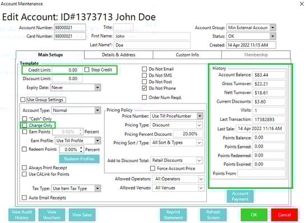Click the Discount Limit field

pyautogui.click(x=67, y=78)
